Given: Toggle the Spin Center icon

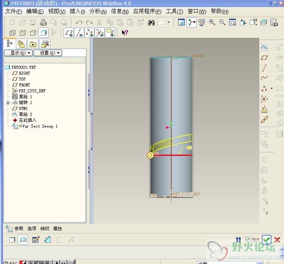Looking at the screenshot, I should click(192, 22).
